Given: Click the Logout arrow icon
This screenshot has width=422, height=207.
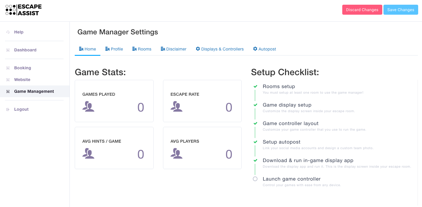Looking at the screenshot, I should pos(8,110).
